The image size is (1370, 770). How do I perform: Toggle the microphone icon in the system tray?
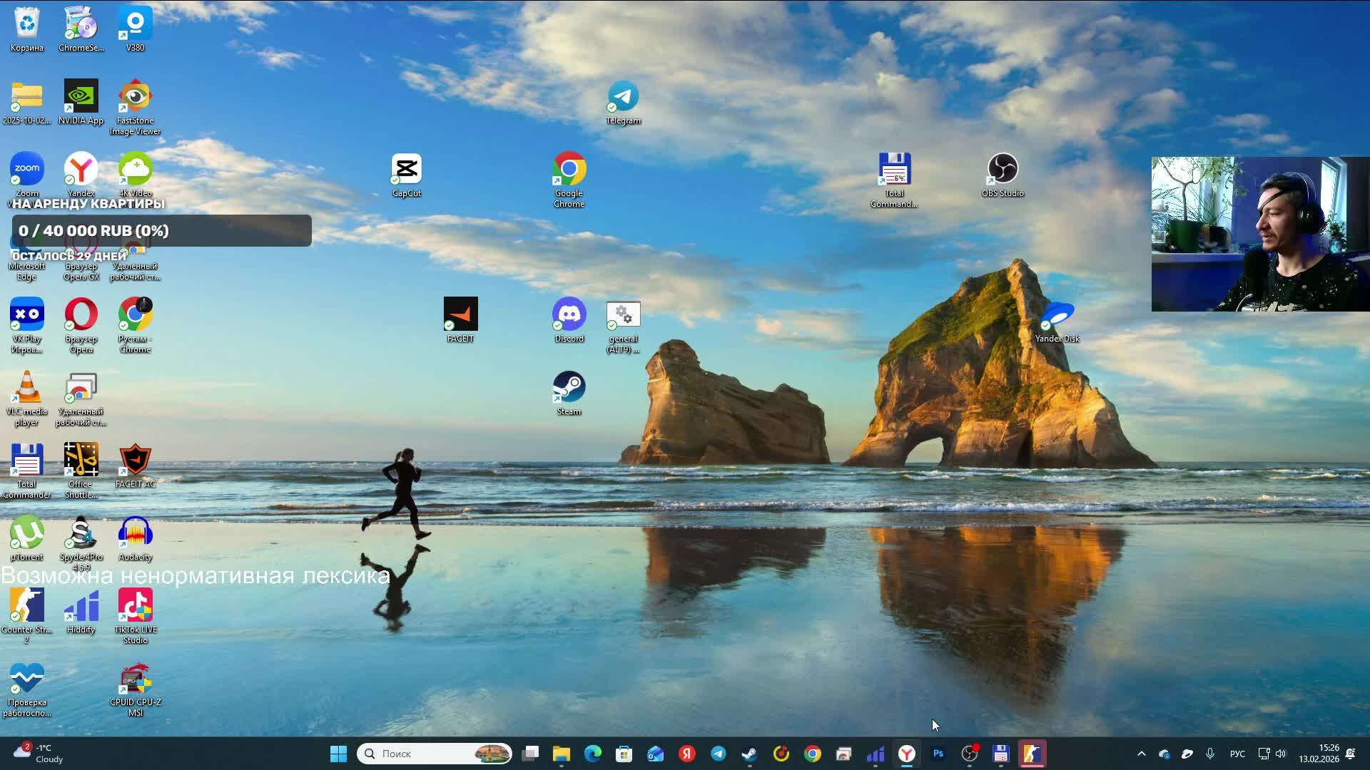(1210, 754)
